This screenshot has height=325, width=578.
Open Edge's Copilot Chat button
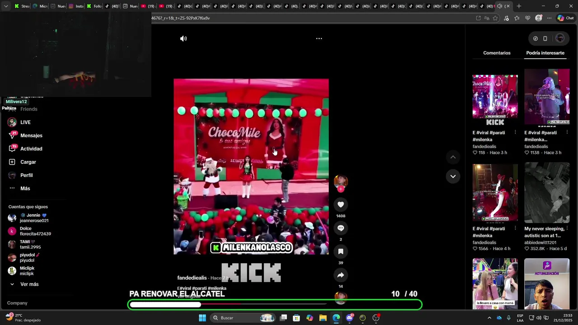pyautogui.click(x=565, y=18)
